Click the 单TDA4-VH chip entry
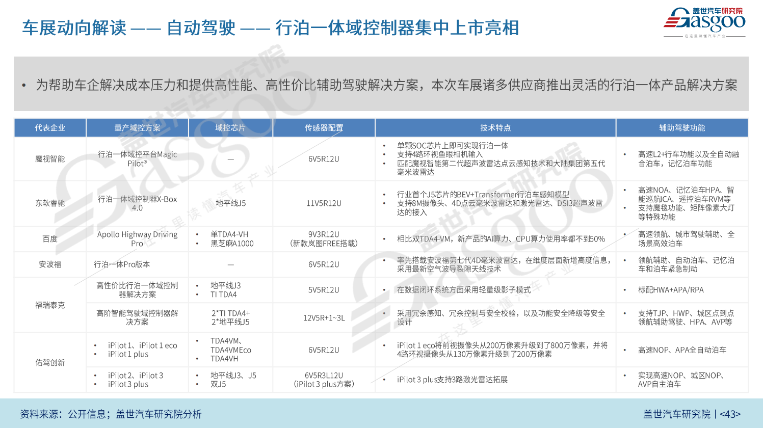The height and width of the screenshot is (428, 763). point(229,234)
